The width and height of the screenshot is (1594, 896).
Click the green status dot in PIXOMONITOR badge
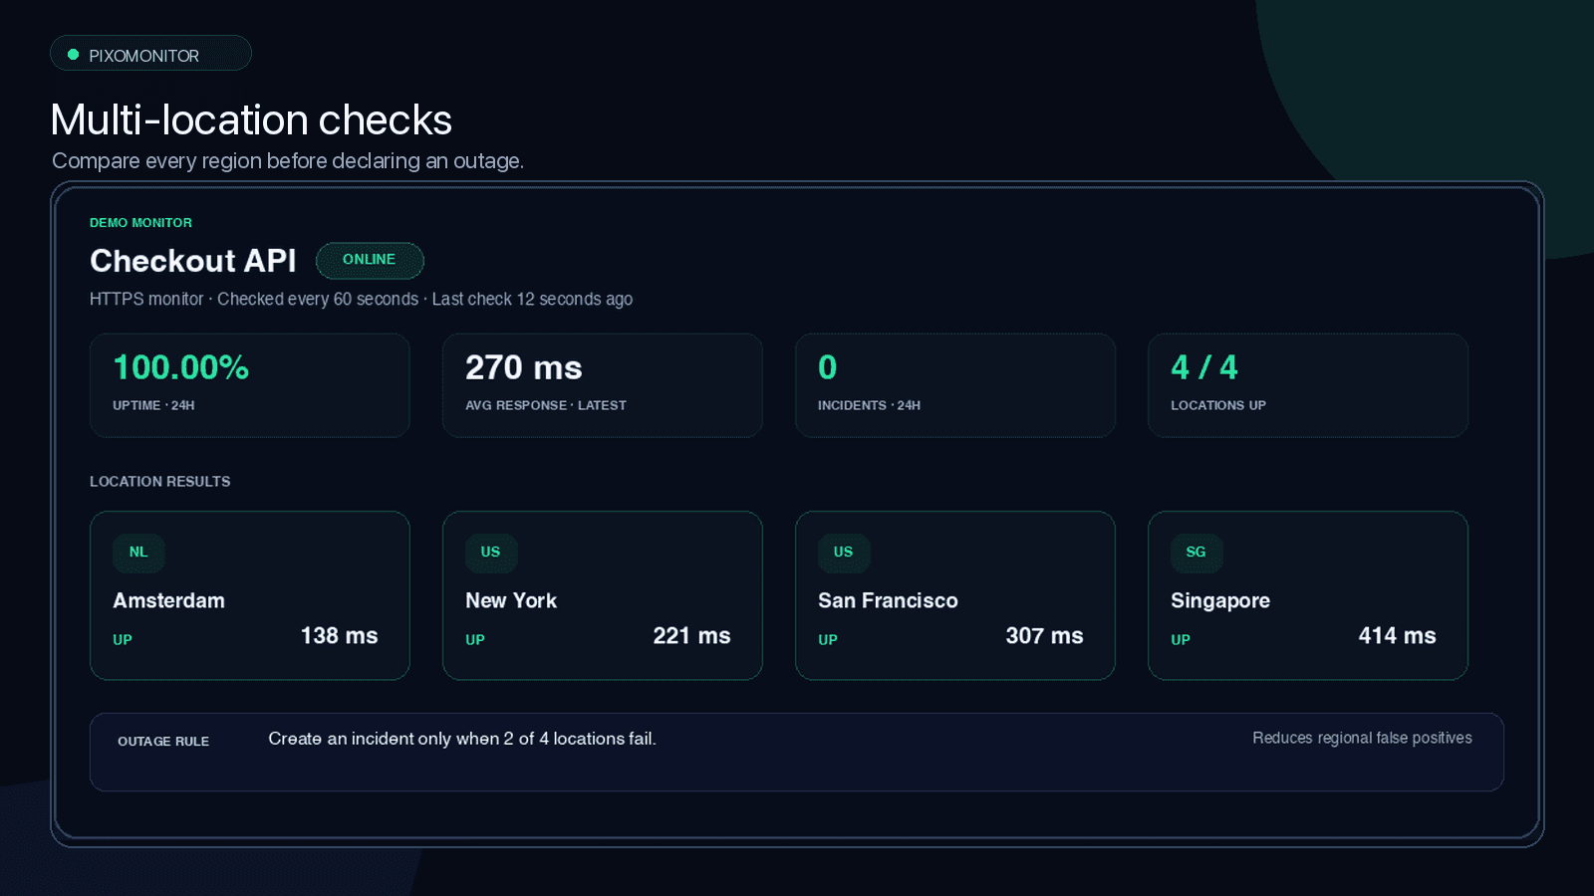point(73,55)
